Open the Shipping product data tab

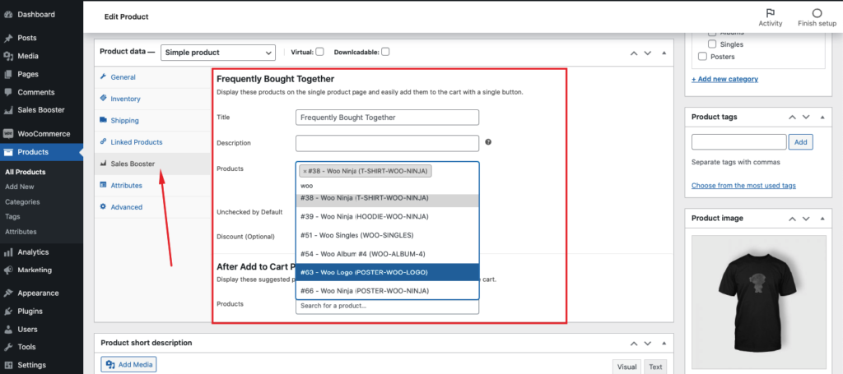[x=152, y=121]
